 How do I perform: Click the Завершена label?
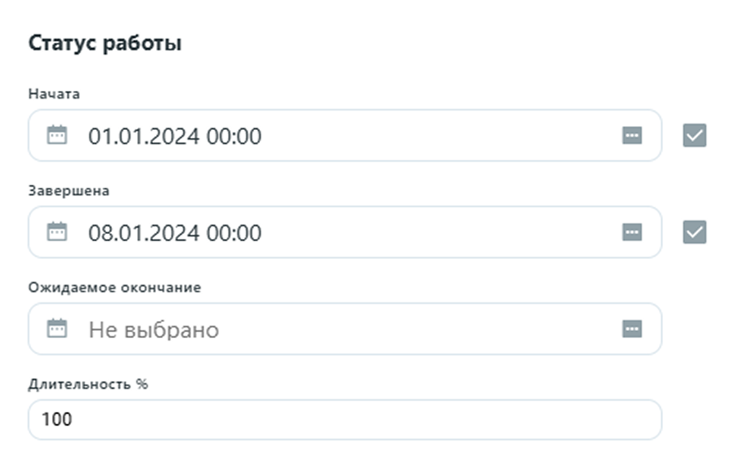(x=68, y=191)
